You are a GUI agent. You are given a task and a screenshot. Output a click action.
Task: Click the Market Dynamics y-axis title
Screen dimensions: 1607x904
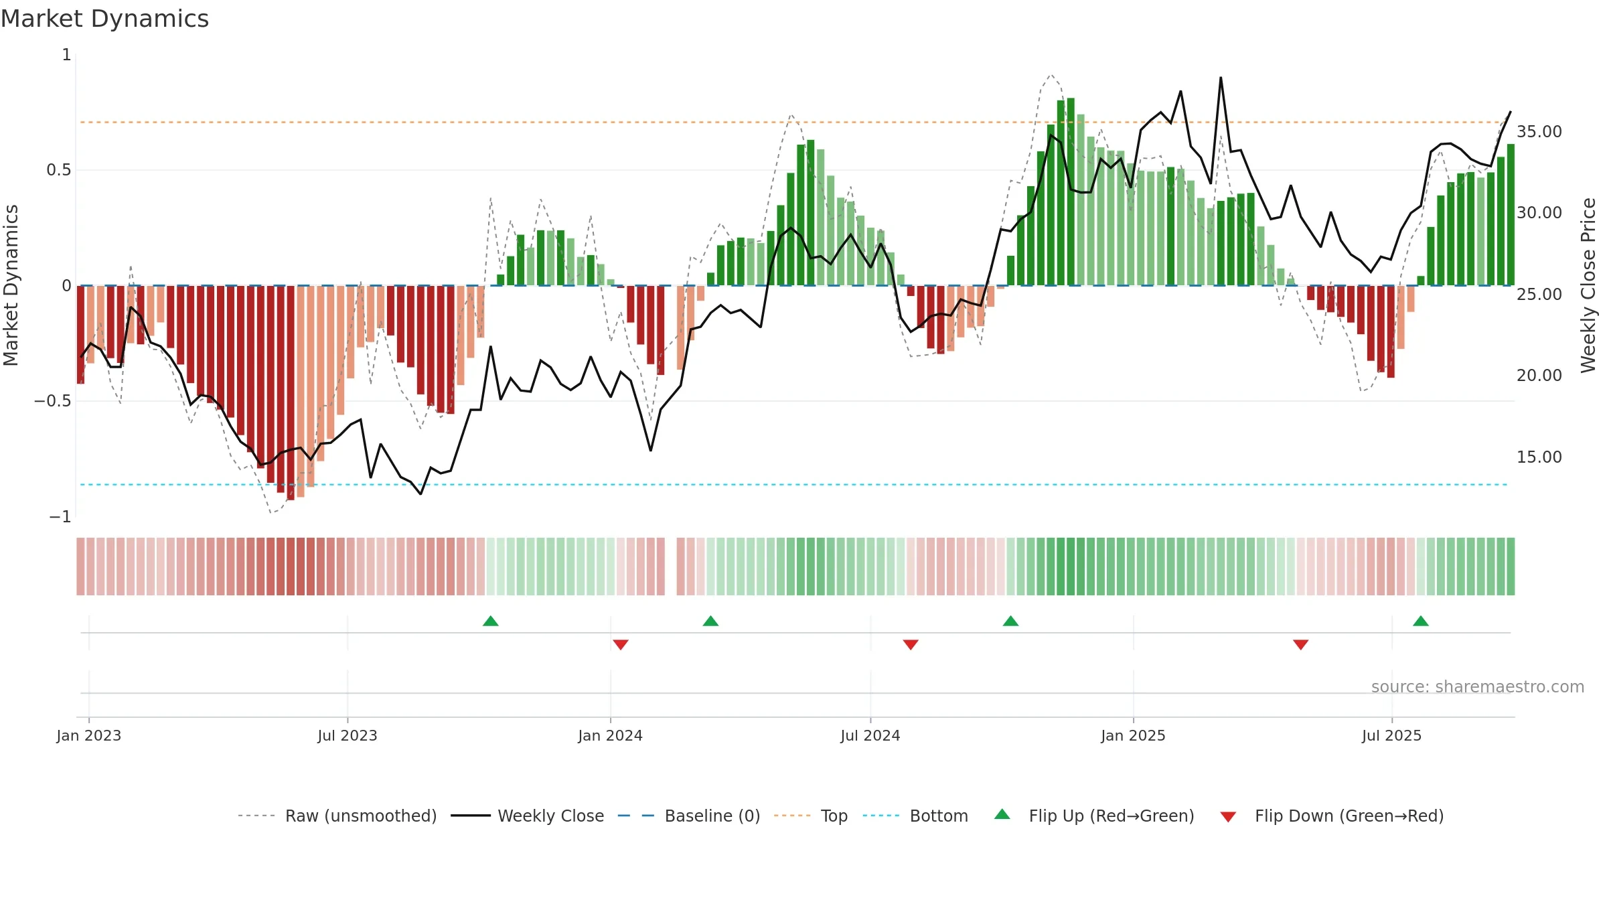pyautogui.click(x=11, y=285)
